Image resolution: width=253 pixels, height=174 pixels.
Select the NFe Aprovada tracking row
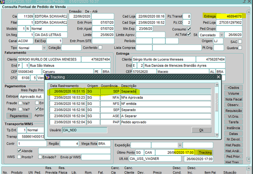(130, 97)
